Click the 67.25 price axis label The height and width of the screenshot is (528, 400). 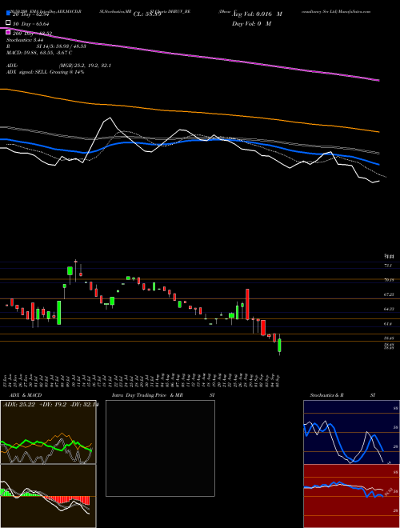[389, 294]
